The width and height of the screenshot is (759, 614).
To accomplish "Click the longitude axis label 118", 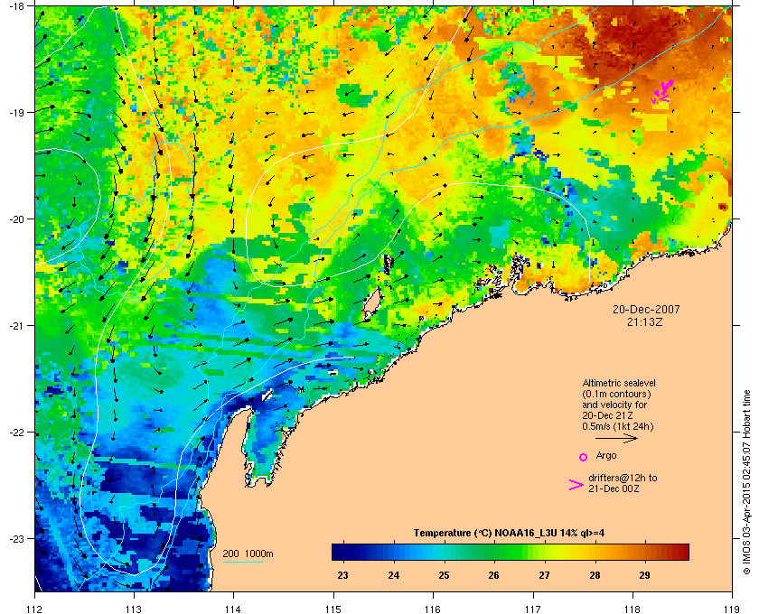I will coord(632,609).
